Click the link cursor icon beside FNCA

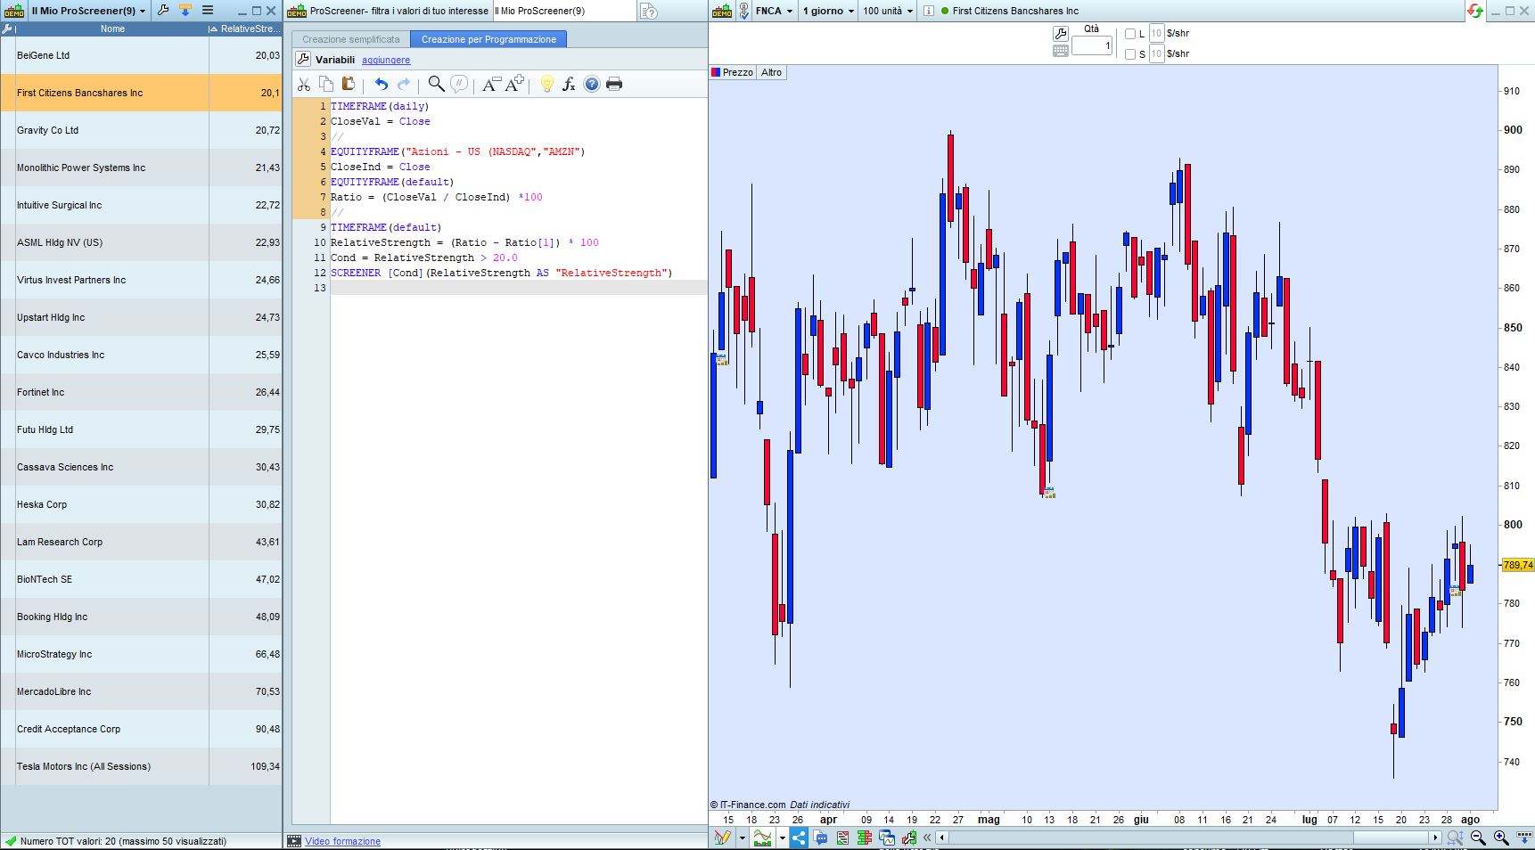[744, 11]
